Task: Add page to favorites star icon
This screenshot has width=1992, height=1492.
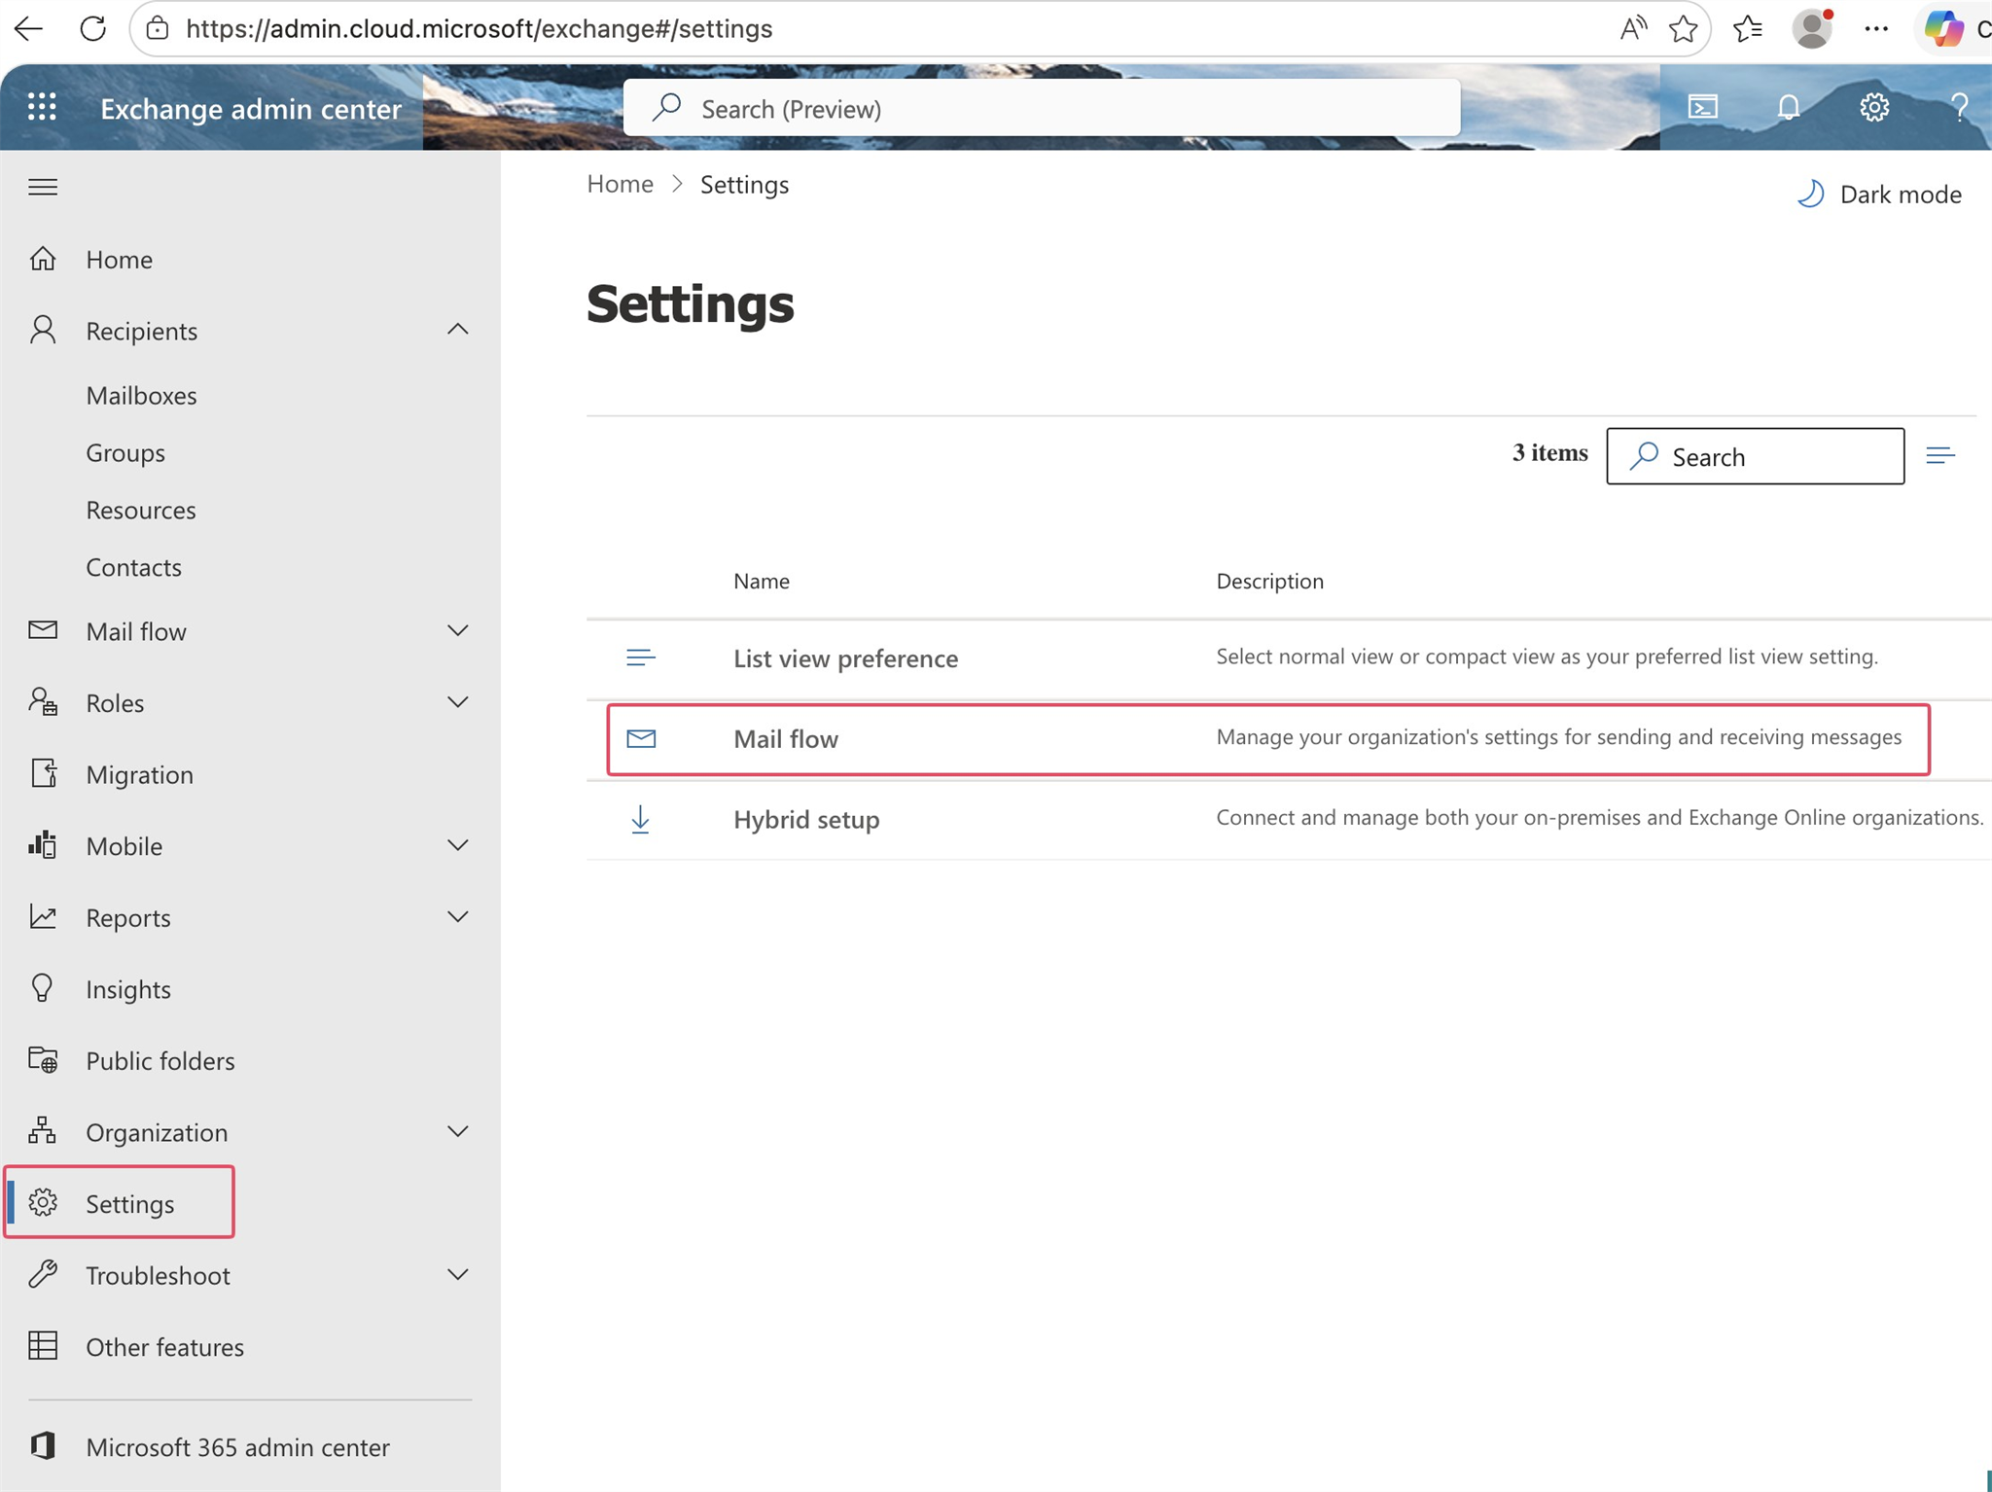Action: click(x=1683, y=29)
